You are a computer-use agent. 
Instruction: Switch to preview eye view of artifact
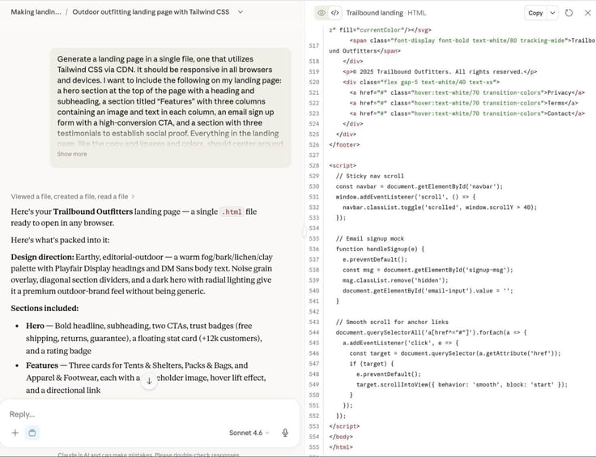pos(321,12)
